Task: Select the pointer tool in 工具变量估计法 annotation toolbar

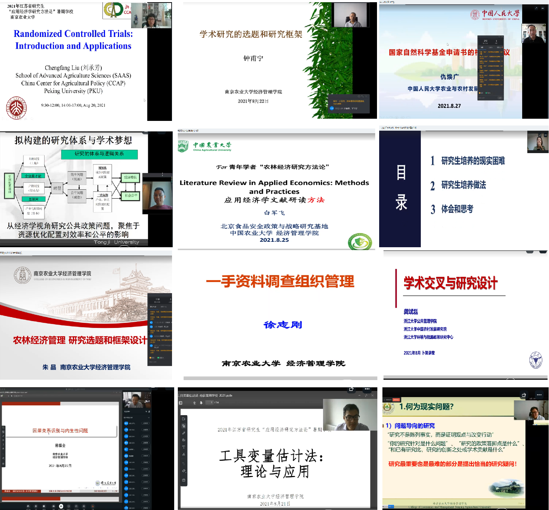Action: tap(184, 426)
